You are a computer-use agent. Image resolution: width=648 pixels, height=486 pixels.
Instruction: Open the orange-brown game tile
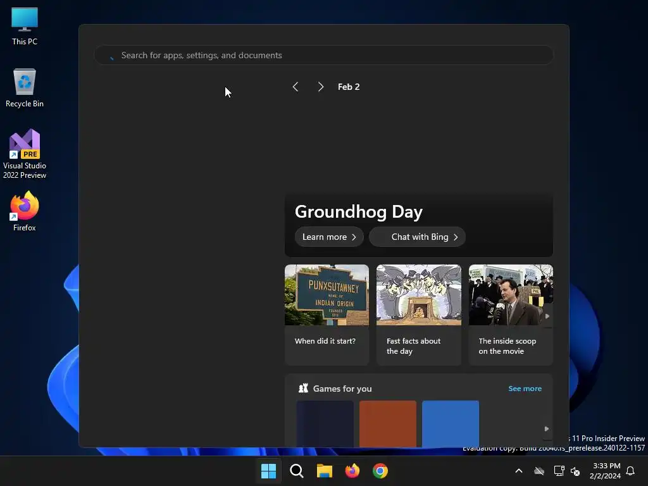pyautogui.click(x=388, y=423)
